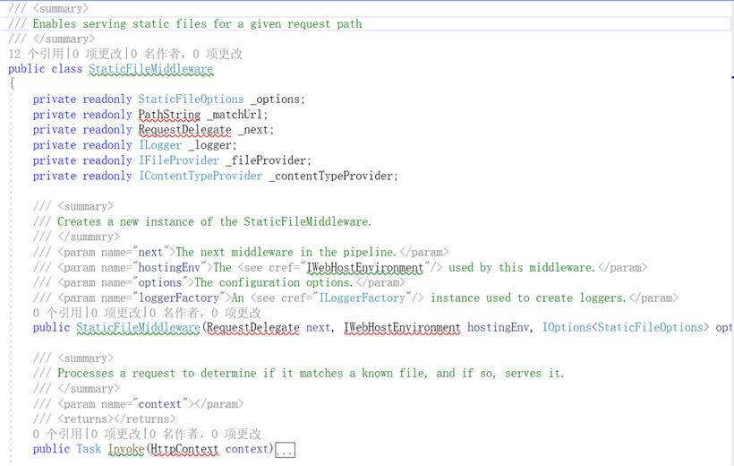
Task: Click the context parameter of Invoke
Action: click(247, 449)
